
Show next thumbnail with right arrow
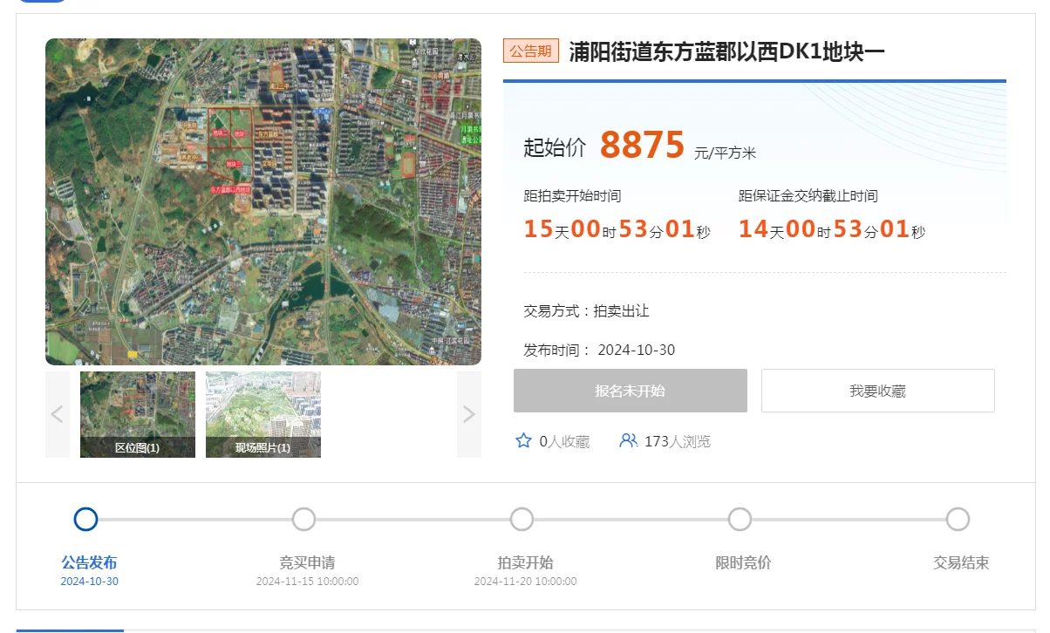click(x=469, y=414)
